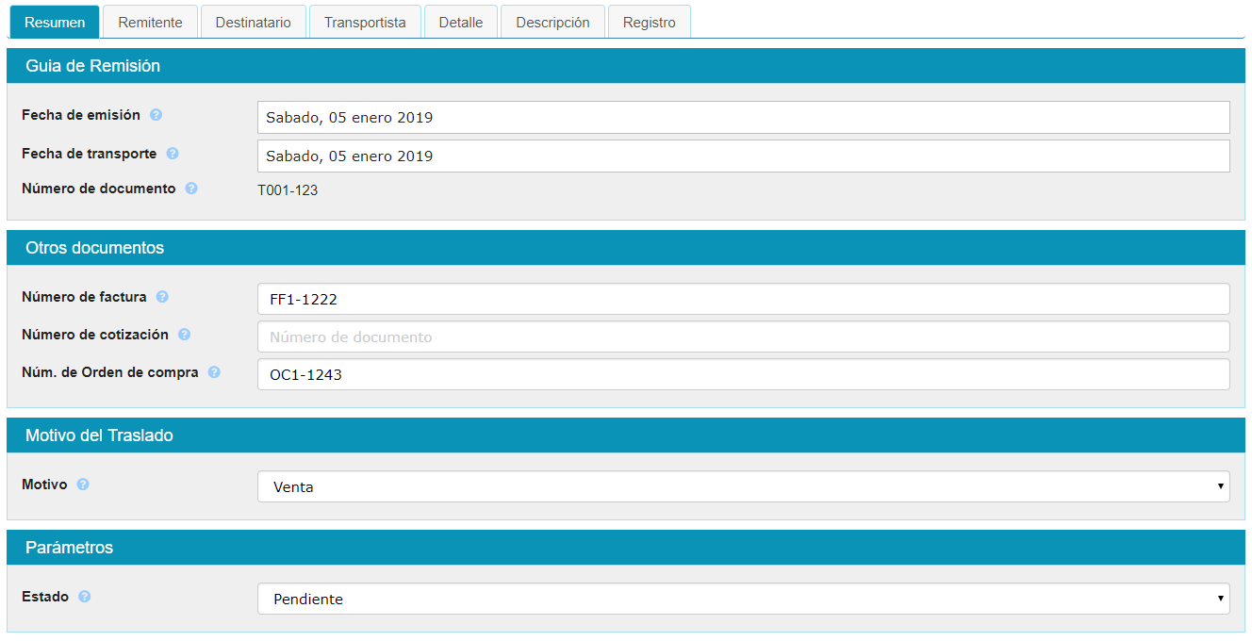1252x641 pixels.
Task: Click the Fecha de transporte date field
Action: click(743, 156)
